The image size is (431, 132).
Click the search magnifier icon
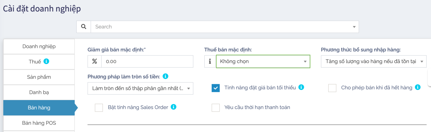84,27
